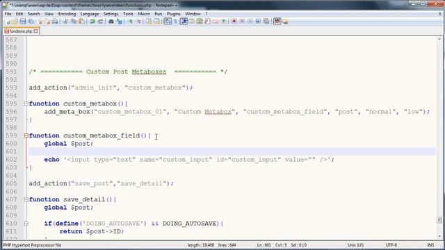
Task: Click the Zoom Out toolbar icon
Action: pos(138,22)
